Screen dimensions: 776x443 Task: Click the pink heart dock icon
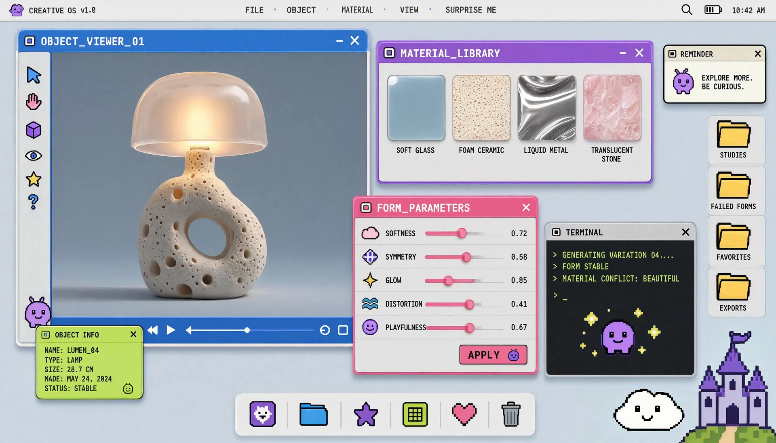(x=464, y=414)
